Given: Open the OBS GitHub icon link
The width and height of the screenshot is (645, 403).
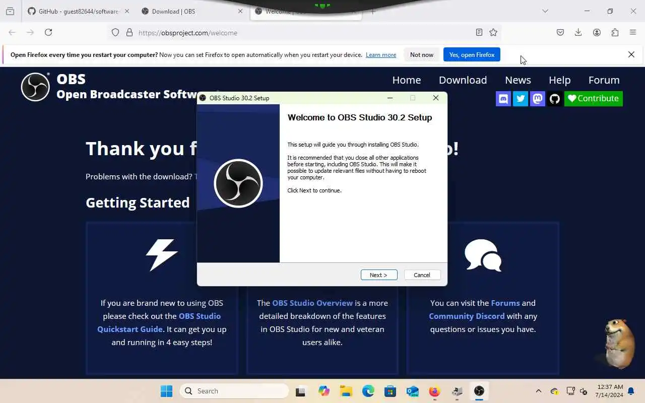Looking at the screenshot, I should [x=554, y=99].
